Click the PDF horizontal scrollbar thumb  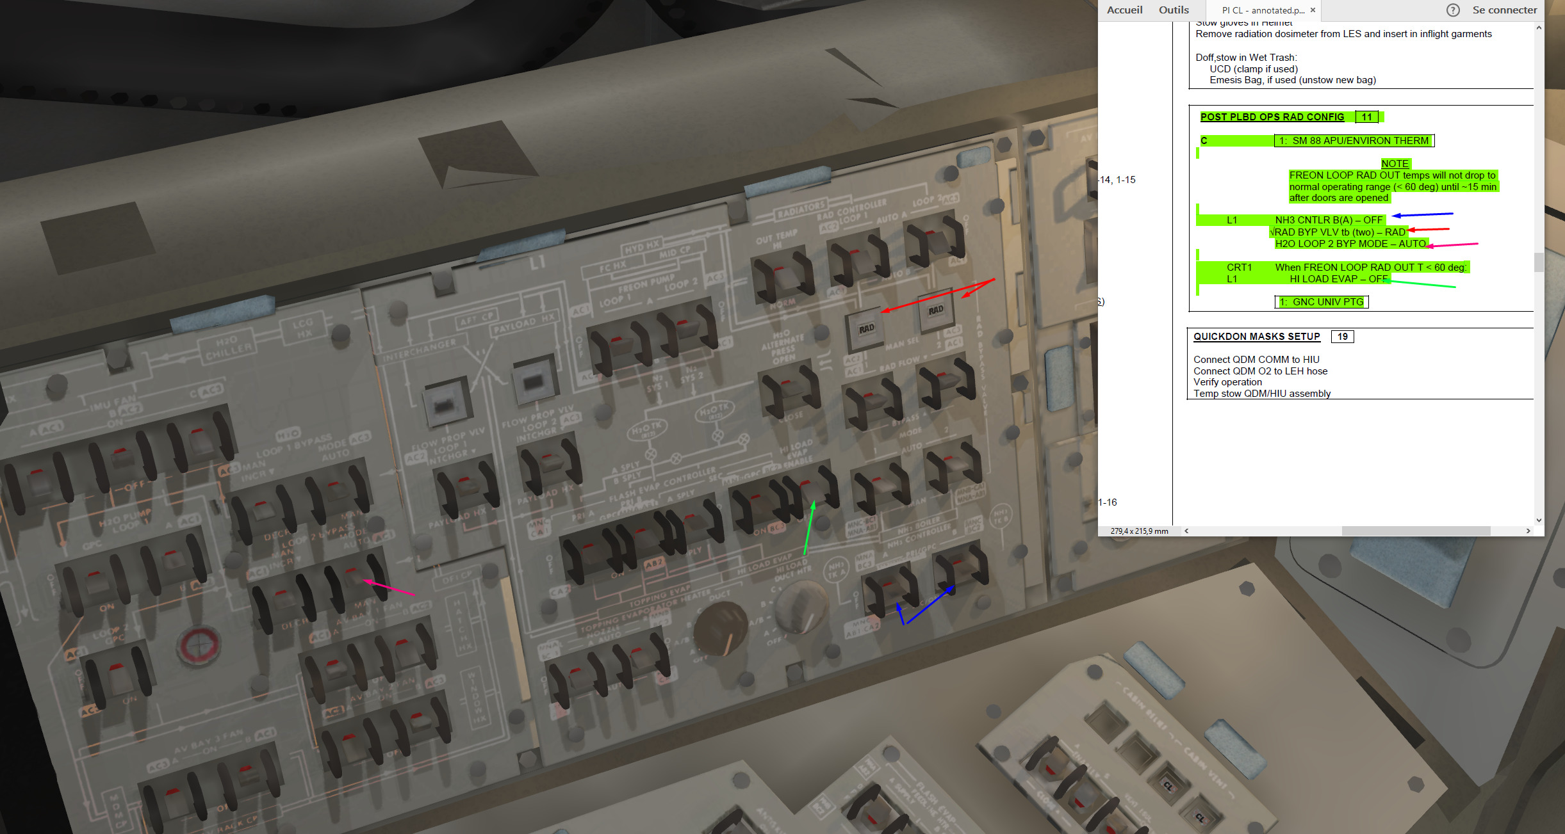pos(1416,531)
